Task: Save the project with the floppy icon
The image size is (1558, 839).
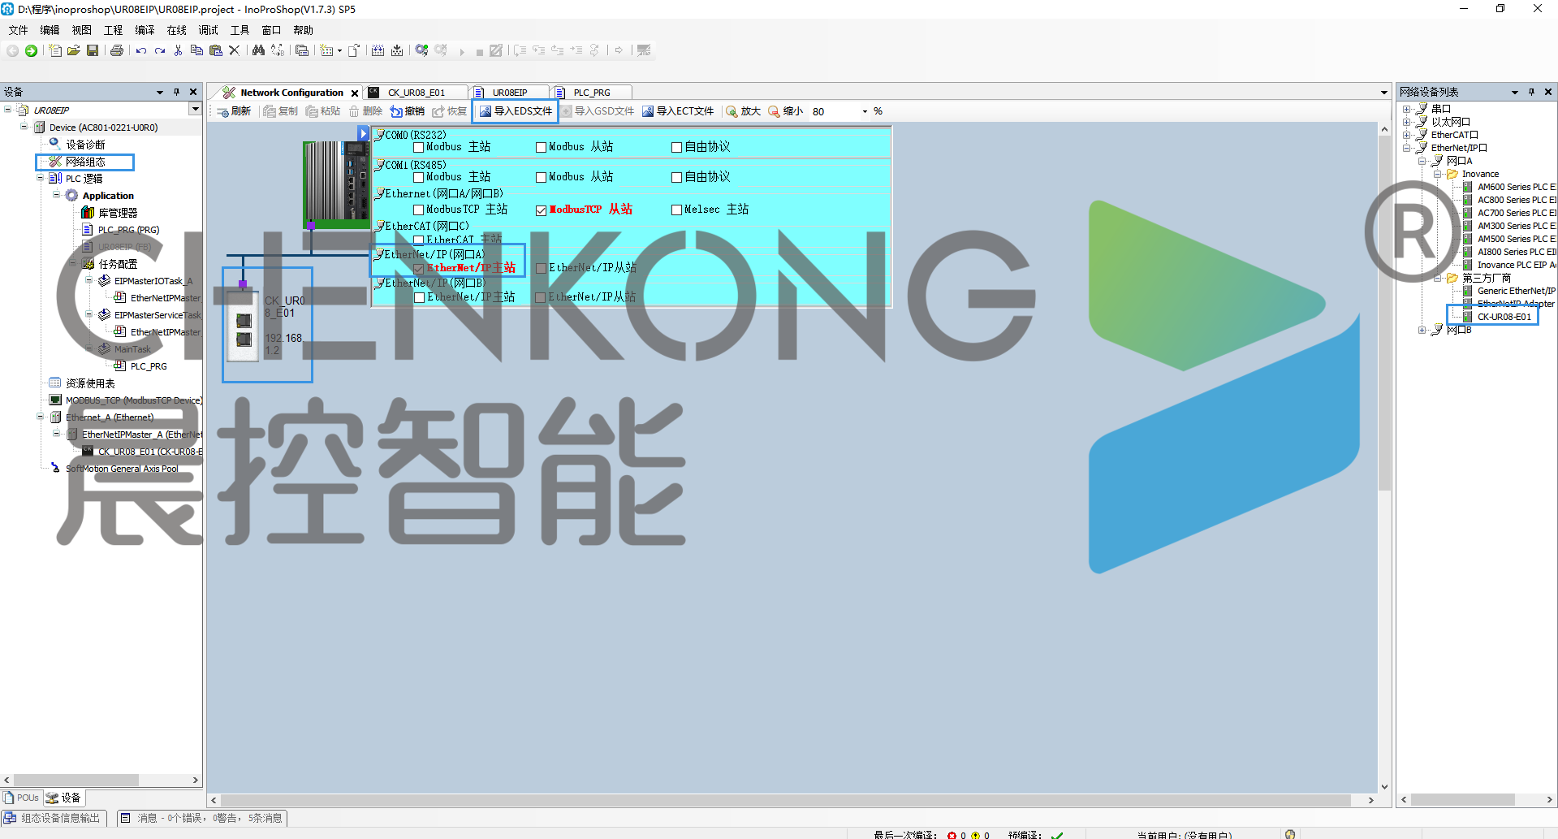Action: point(93,50)
